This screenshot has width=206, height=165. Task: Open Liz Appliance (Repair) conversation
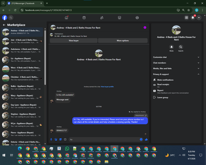[22, 60]
